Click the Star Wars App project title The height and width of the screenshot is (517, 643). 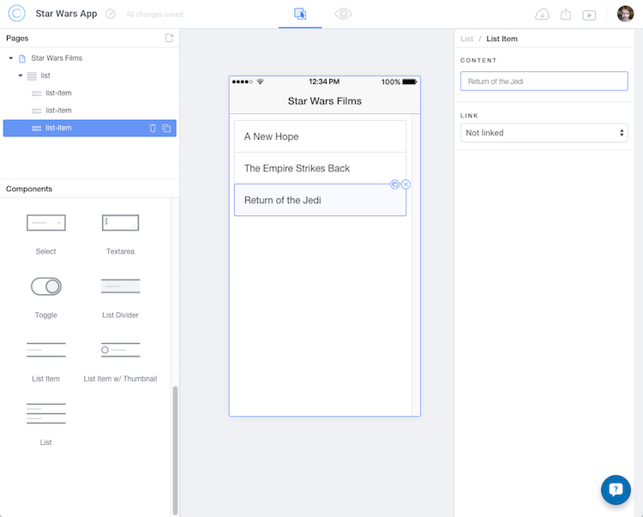tap(66, 14)
